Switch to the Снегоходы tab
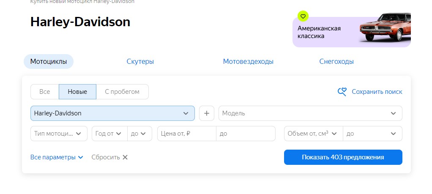The width and height of the screenshot is (432, 194). coord(336,61)
